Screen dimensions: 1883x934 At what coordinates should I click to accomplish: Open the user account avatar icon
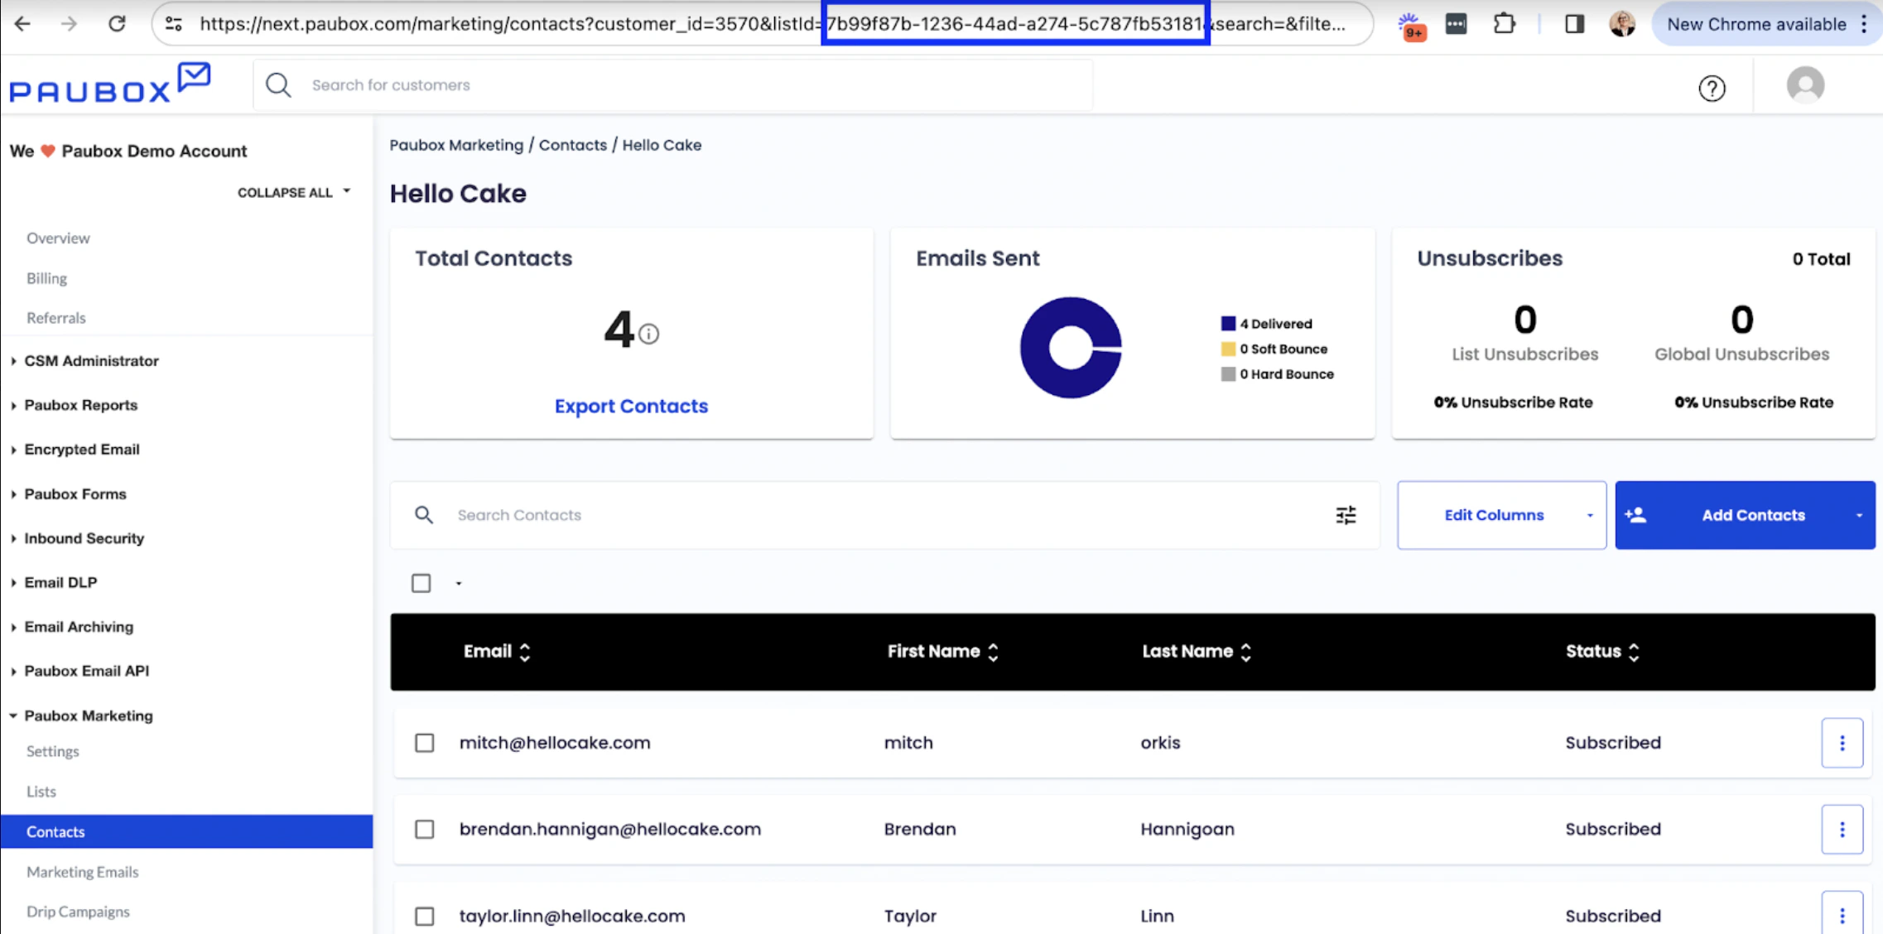click(x=1805, y=85)
